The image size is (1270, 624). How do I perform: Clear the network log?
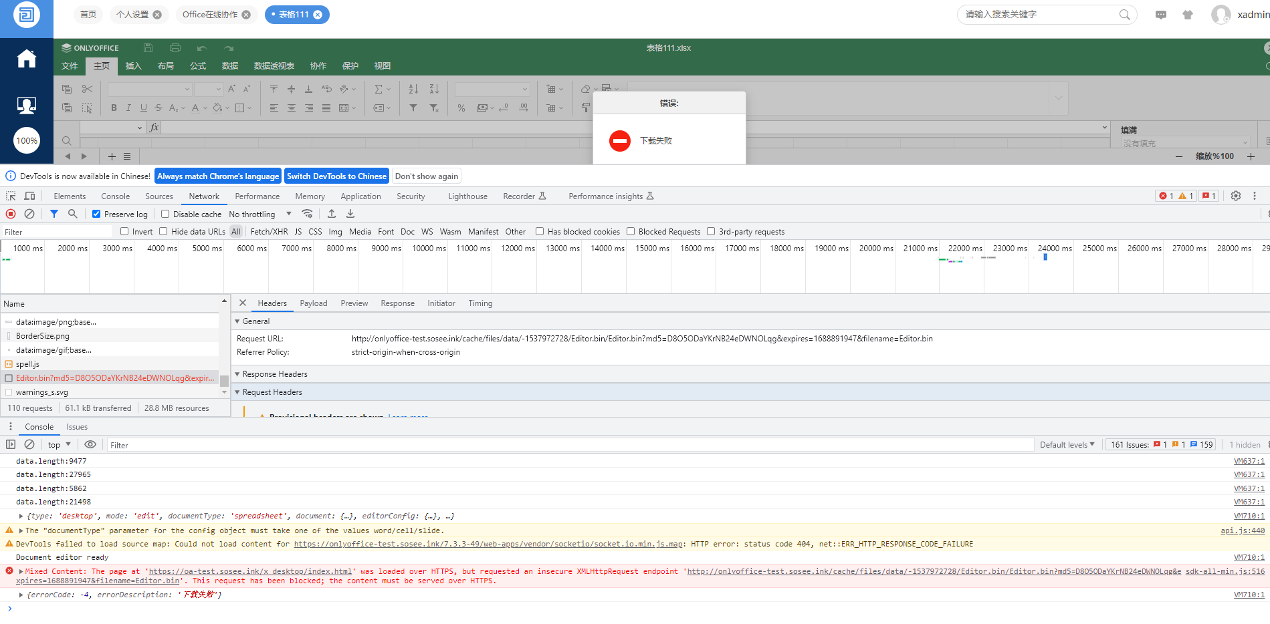tap(29, 214)
